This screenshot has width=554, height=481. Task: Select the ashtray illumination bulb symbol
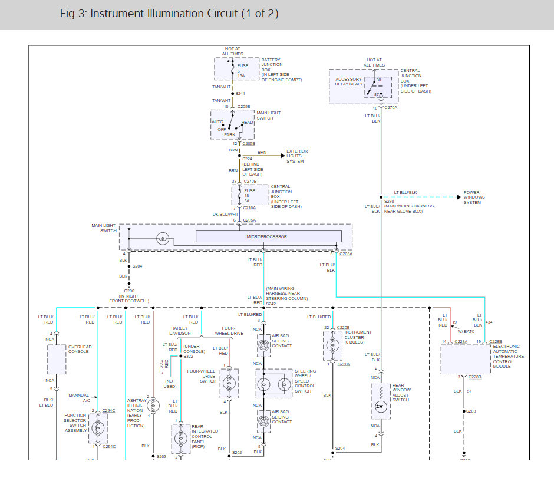pyautogui.click(x=153, y=406)
